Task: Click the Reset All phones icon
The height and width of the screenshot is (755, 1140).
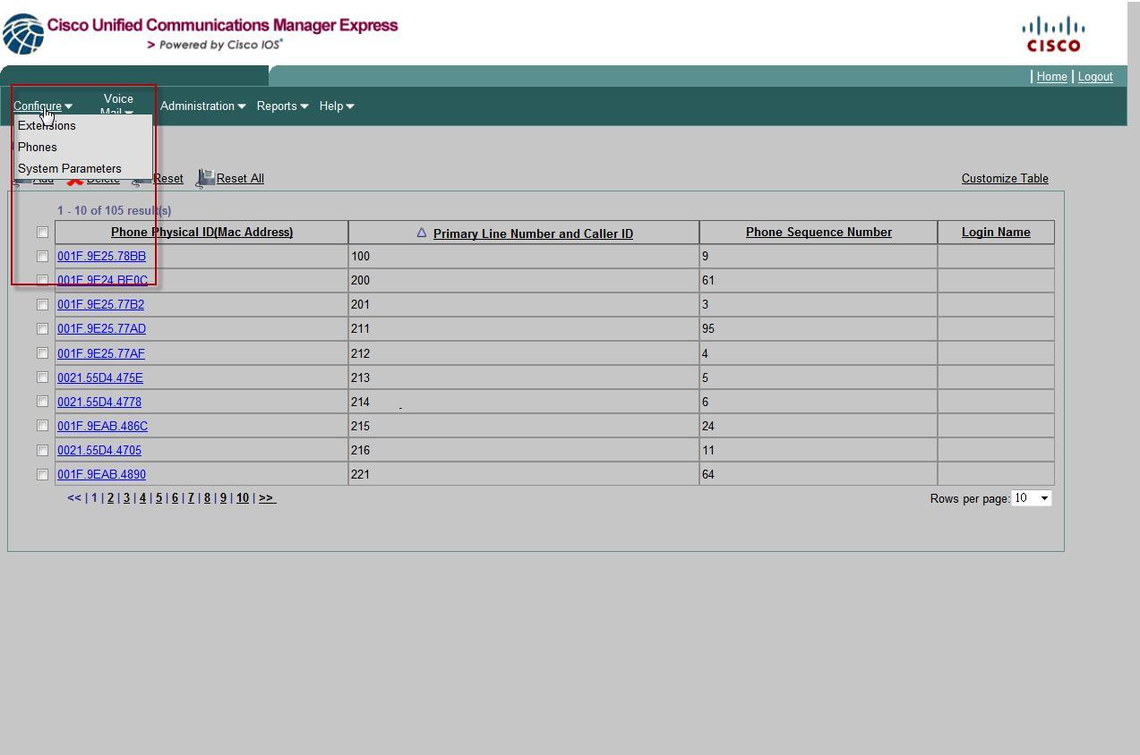Action: (x=206, y=178)
